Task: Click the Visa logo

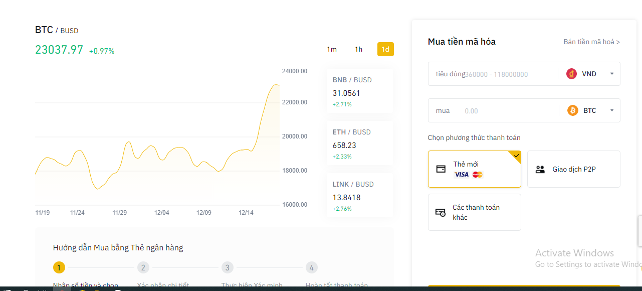Action: [x=461, y=175]
